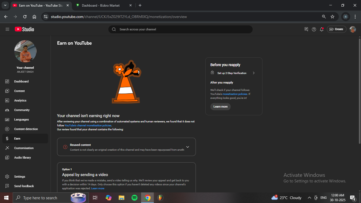The height and width of the screenshot is (203, 361).
Task: Open YouTube's channel monetisation policies link
Action: 88,126
